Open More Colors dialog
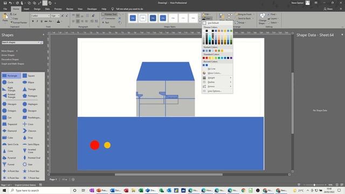Viewport: 345px width, 194px height. [217, 73]
